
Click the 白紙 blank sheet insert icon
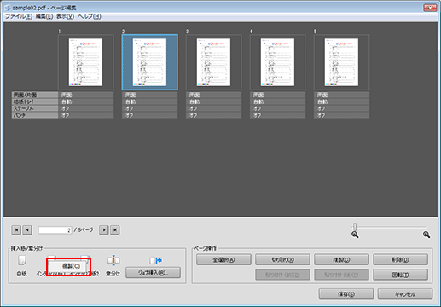click(22, 260)
